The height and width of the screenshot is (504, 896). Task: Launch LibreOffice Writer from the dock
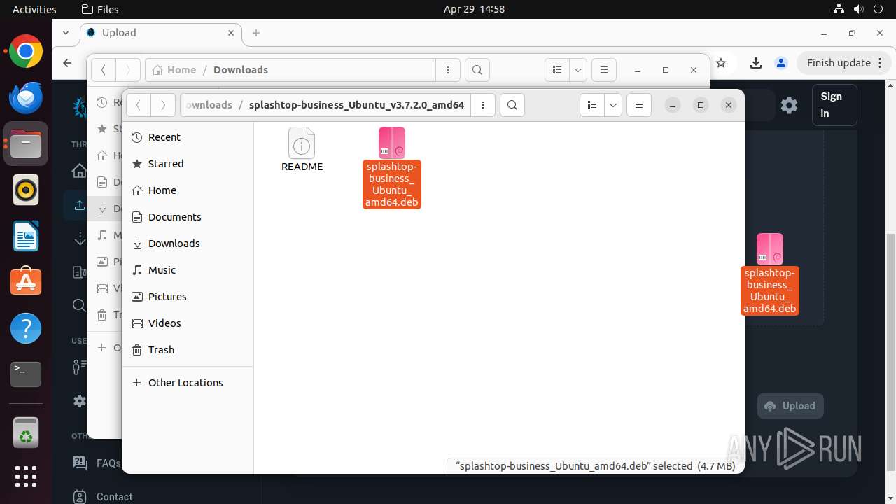(x=26, y=236)
